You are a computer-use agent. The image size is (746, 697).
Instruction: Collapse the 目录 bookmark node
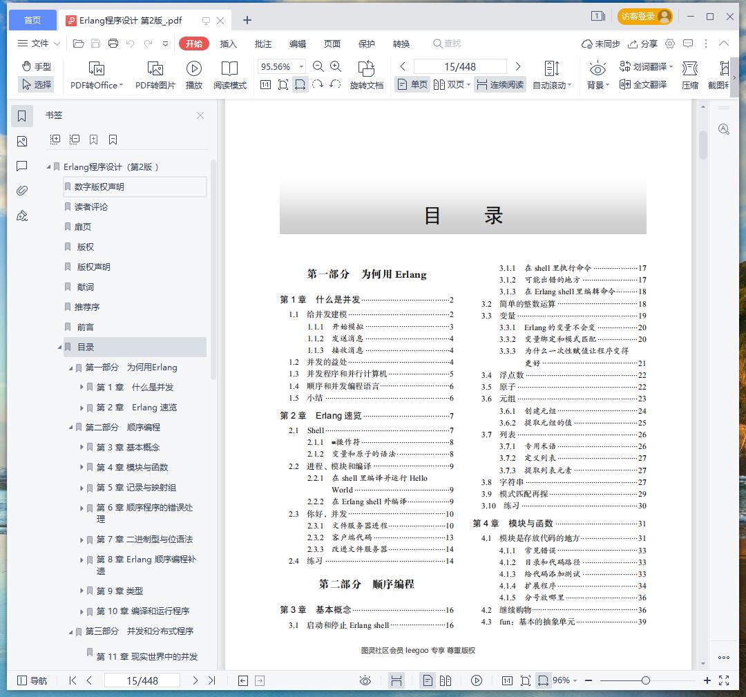(59, 347)
